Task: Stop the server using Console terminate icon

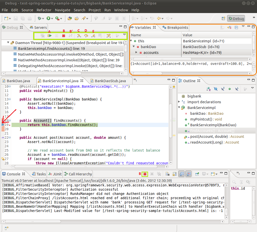Action: [x=145, y=174]
